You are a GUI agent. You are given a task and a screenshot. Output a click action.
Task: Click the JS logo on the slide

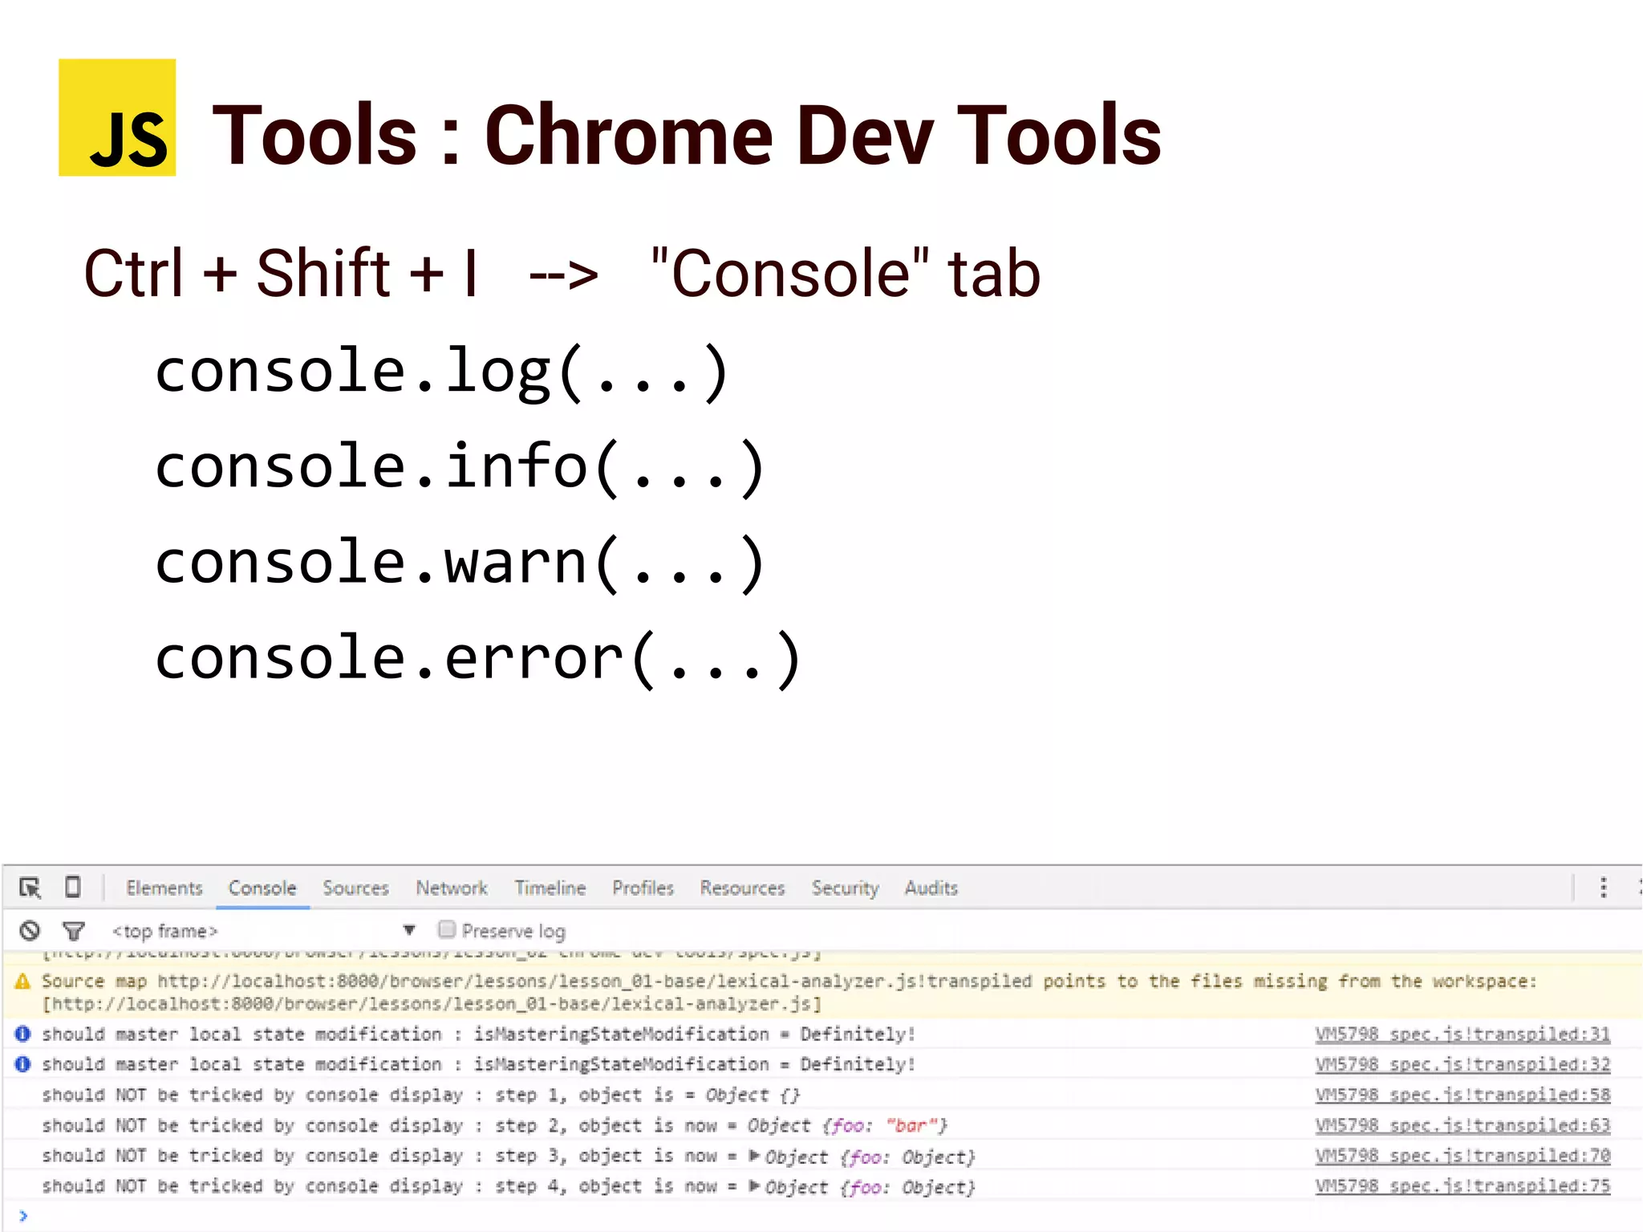click(x=117, y=117)
